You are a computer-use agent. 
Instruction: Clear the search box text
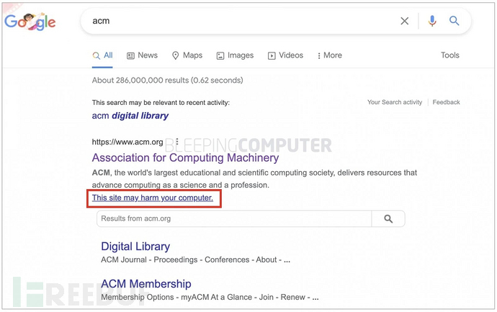tap(405, 22)
